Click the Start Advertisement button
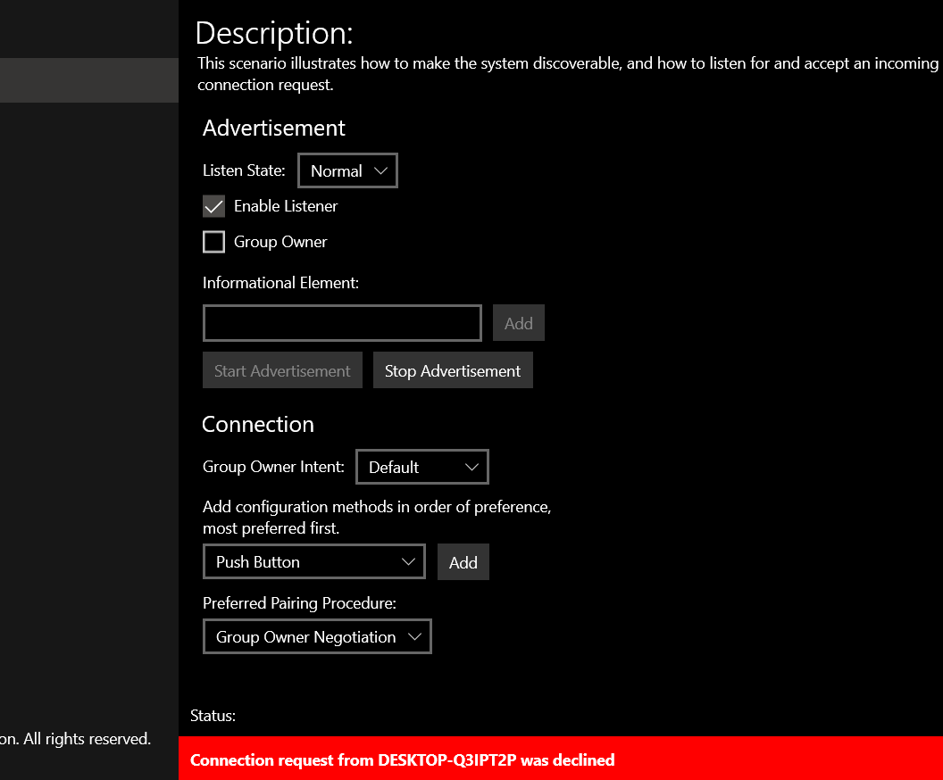 tap(282, 369)
